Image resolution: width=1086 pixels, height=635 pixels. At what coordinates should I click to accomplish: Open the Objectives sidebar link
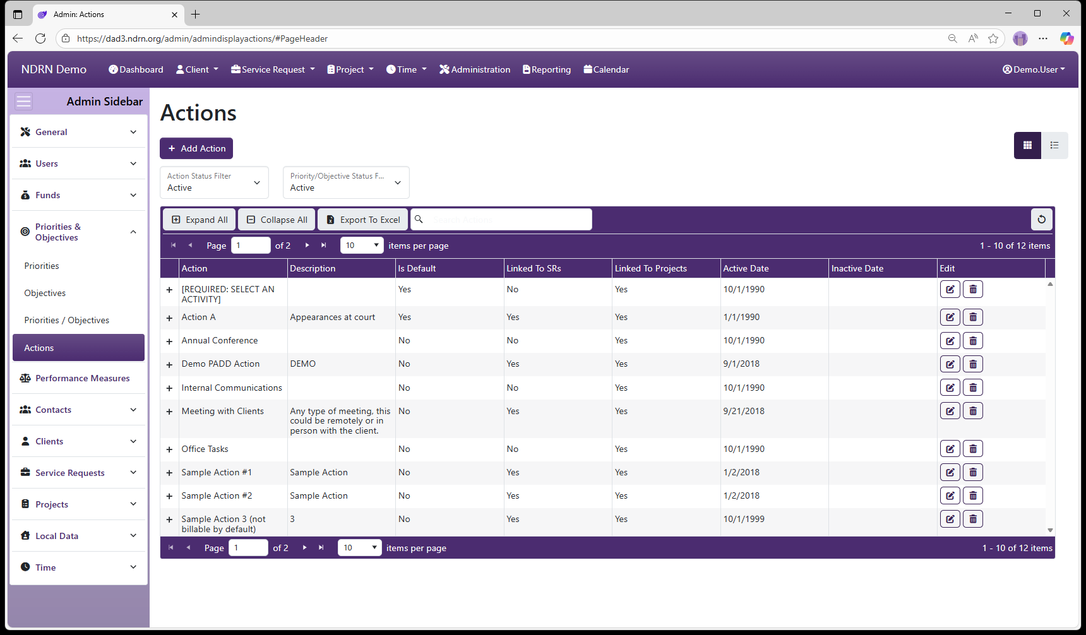pyautogui.click(x=45, y=293)
